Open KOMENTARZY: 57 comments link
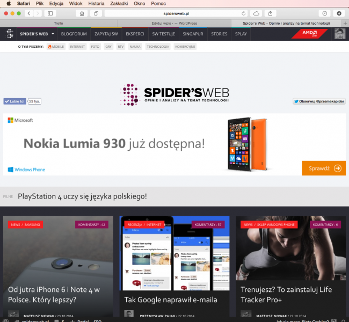Image resolution: width=349 pixels, height=322 pixels. click(208, 224)
